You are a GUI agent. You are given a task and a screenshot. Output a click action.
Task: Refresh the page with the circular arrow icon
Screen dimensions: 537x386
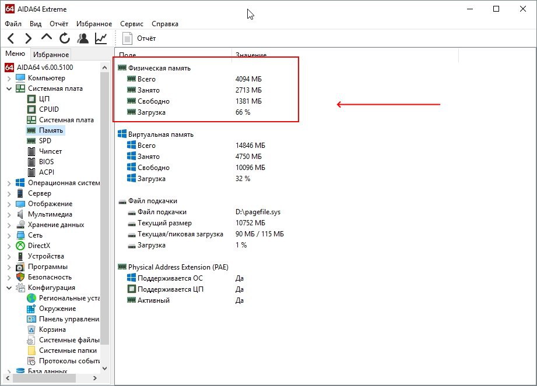64,38
